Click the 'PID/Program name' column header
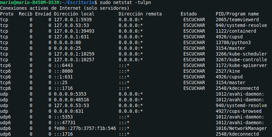The image size is (272, 137). point(237,14)
